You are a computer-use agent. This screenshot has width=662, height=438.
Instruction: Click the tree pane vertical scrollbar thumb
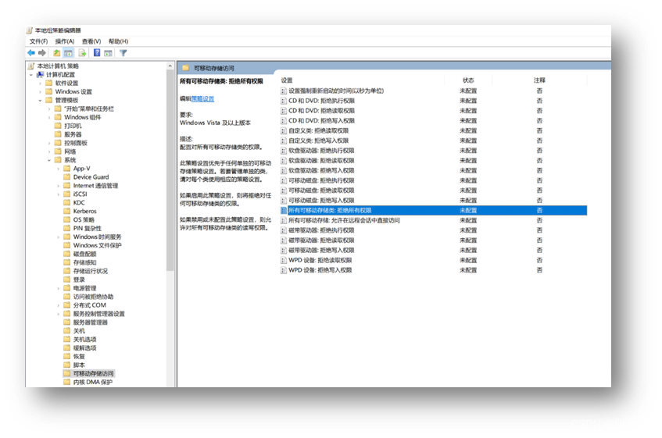coord(170,171)
